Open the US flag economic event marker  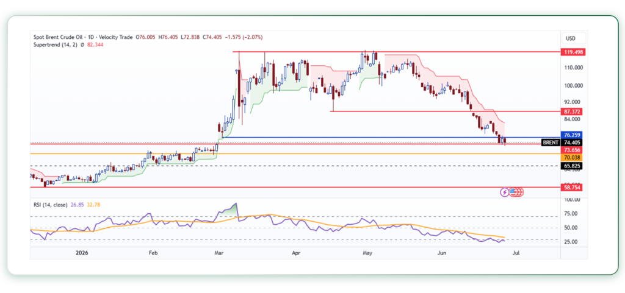(x=513, y=192)
